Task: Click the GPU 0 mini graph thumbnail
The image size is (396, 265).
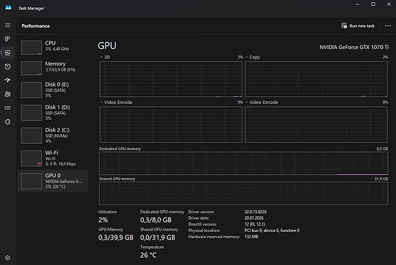Action: (31, 181)
